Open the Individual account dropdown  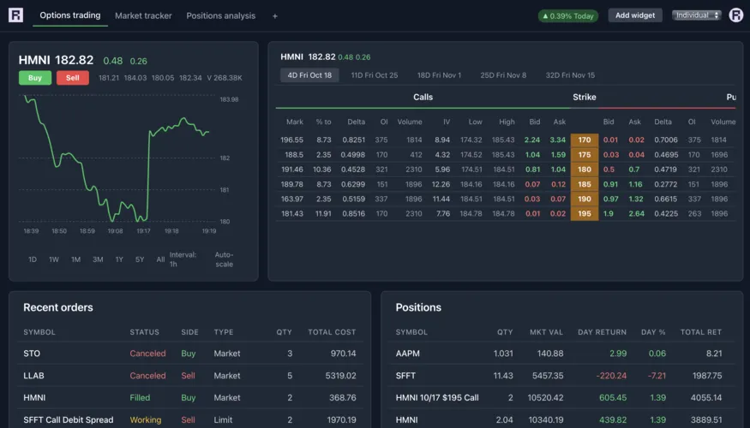click(696, 15)
